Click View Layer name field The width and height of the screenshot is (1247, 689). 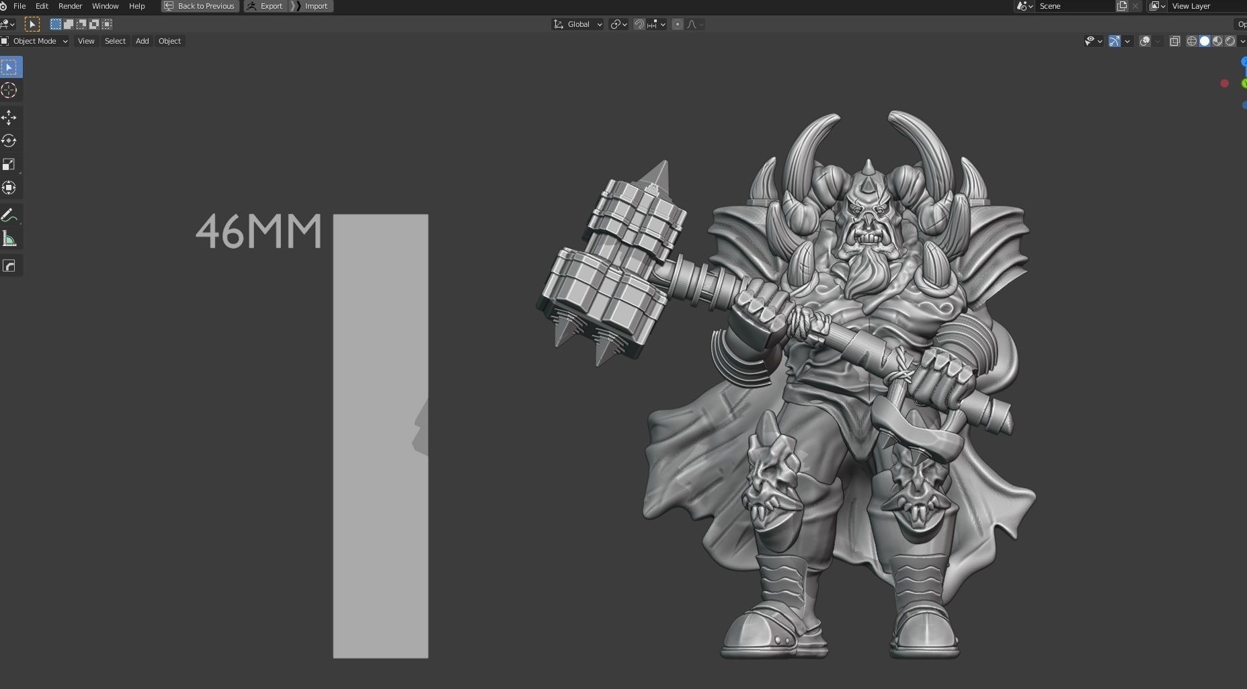coord(1207,6)
